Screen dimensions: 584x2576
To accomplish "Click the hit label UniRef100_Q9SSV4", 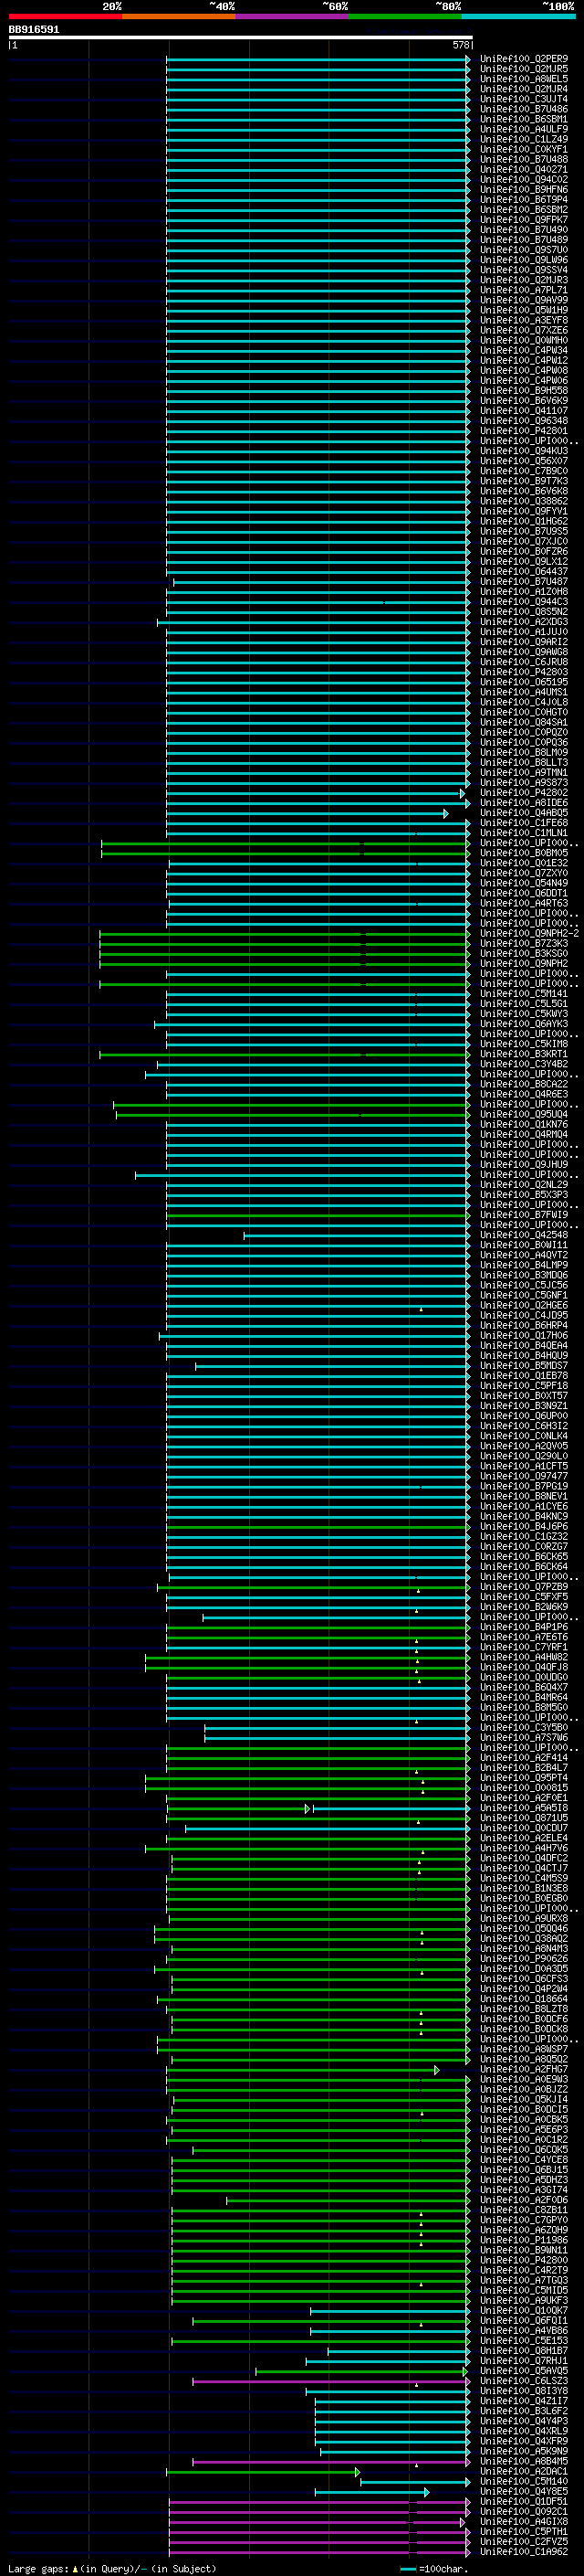I will [x=524, y=270].
